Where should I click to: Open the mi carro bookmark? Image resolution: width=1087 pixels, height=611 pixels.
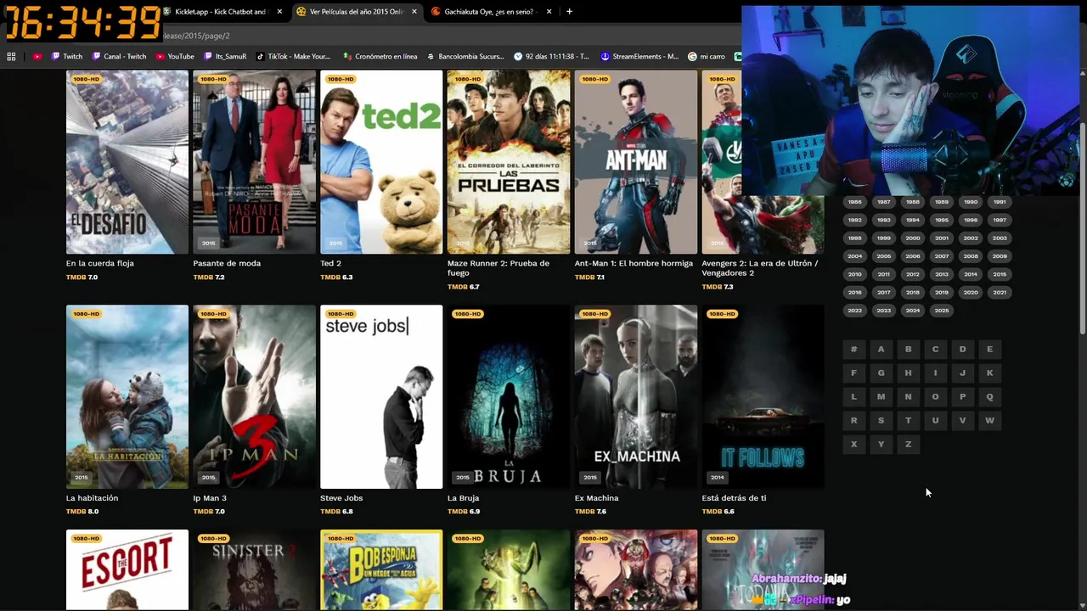coord(707,57)
